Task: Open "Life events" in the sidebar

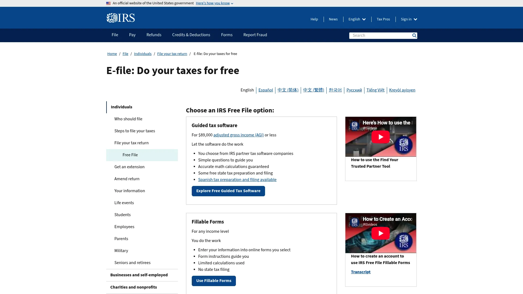Action: click(142, 203)
